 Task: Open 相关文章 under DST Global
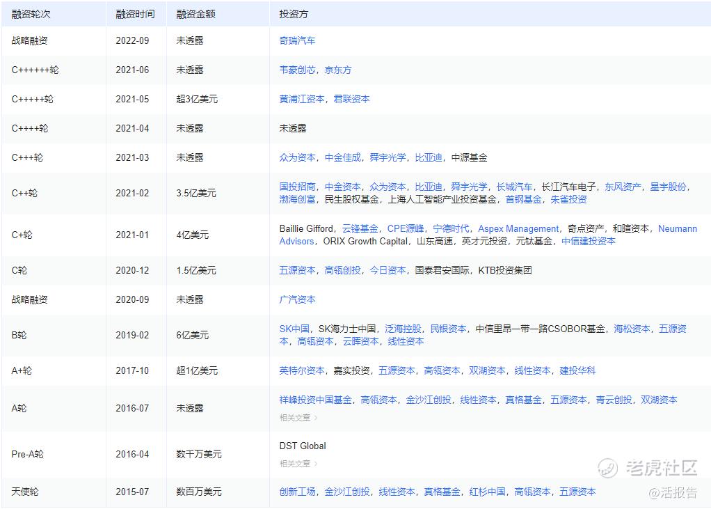pyautogui.click(x=298, y=464)
